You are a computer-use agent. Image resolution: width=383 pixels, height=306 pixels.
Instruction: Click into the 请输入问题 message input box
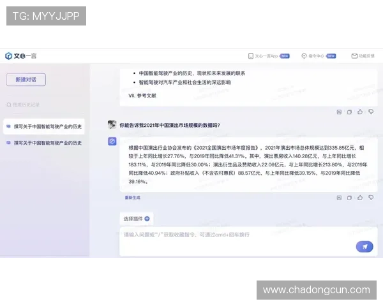[x=248, y=242]
